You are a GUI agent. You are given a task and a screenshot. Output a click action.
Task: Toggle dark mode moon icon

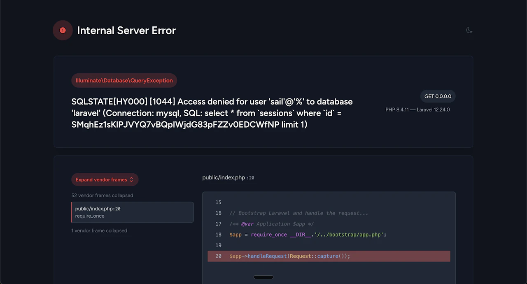(x=469, y=30)
